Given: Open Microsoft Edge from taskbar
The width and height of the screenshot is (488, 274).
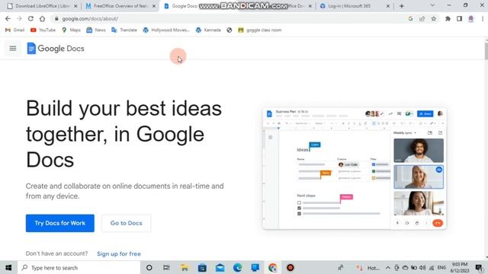Looking at the screenshot, I should (x=237, y=267).
